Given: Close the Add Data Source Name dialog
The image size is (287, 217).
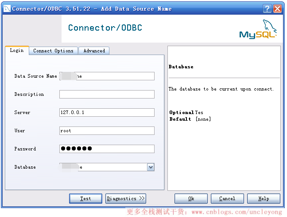Looking at the screenshot, I should tap(278, 8).
